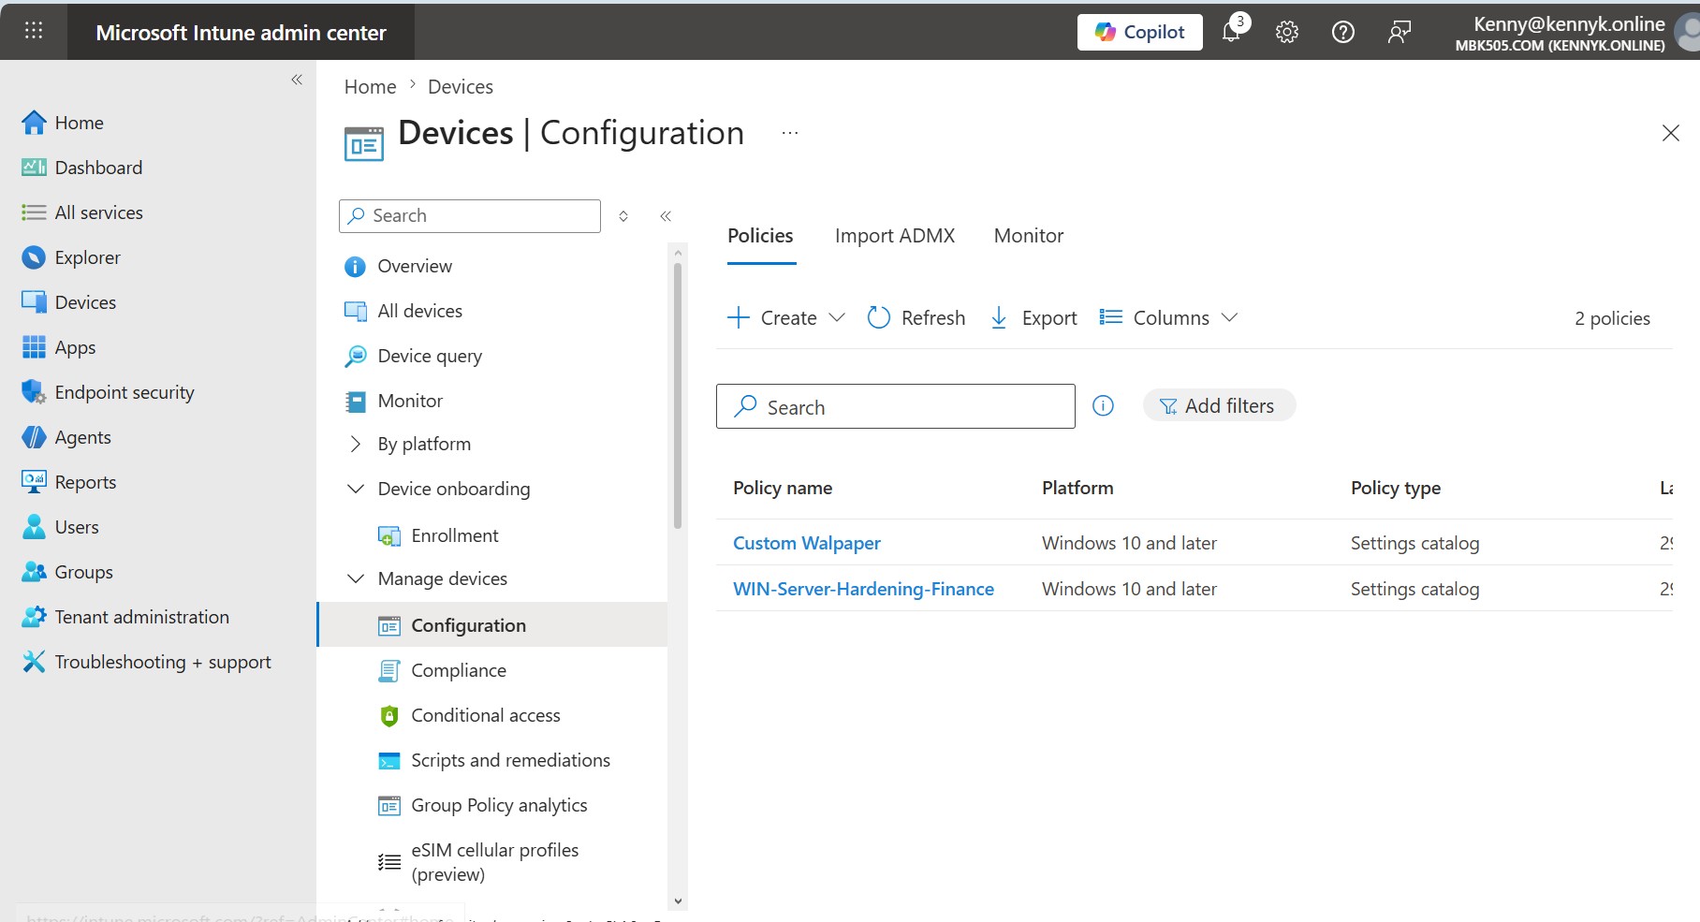Collapse the main left navigation
This screenshot has height=922, width=1700.
(x=297, y=80)
